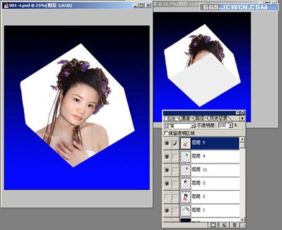Open the blend mode 正常 dropdown
Viewport: 282px width, 230px height.
(180, 126)
